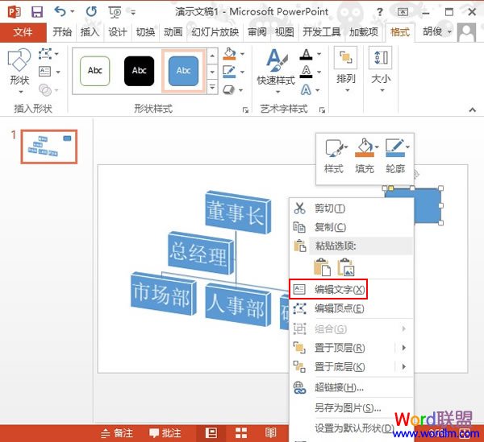The image size is (484, 442).
Task: Open 艺术字样式 dialog launcher
Action: tap(322, 109)
